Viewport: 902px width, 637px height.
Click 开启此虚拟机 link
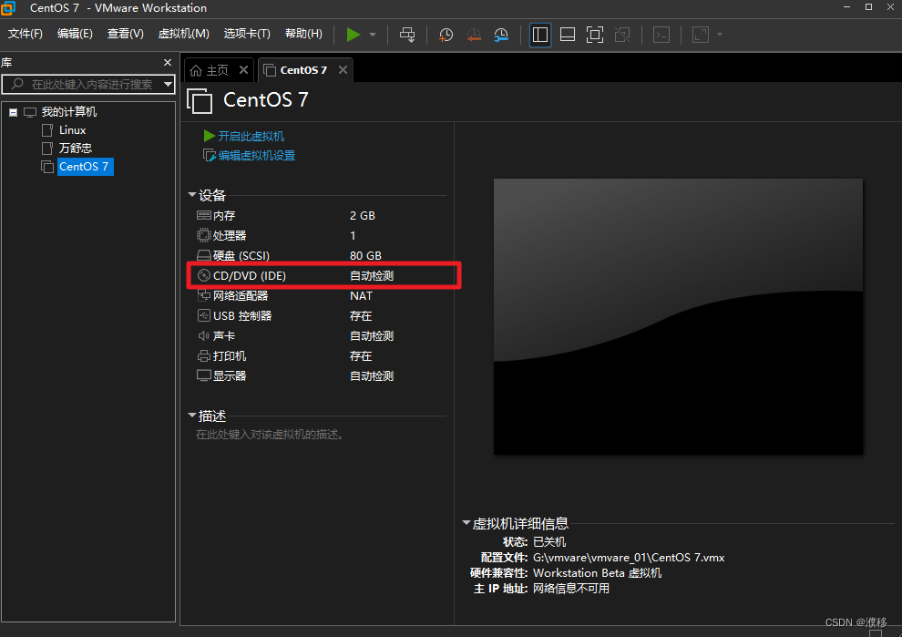pyautogui.click(x=251, y=137)
